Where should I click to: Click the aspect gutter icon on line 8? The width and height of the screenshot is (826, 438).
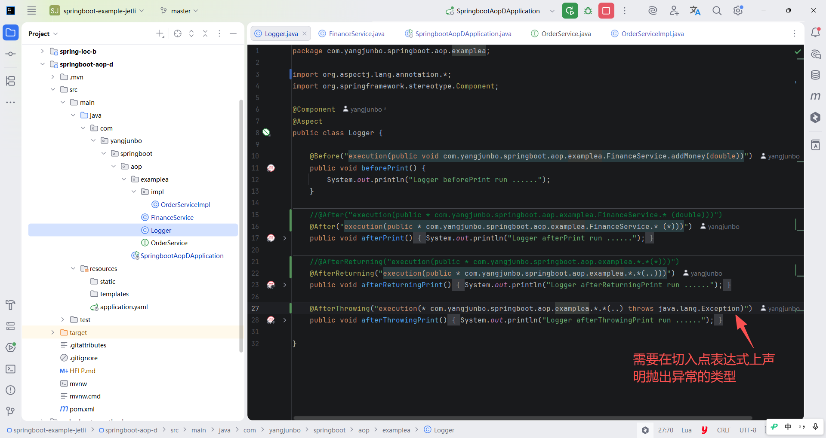pos(266,132)
